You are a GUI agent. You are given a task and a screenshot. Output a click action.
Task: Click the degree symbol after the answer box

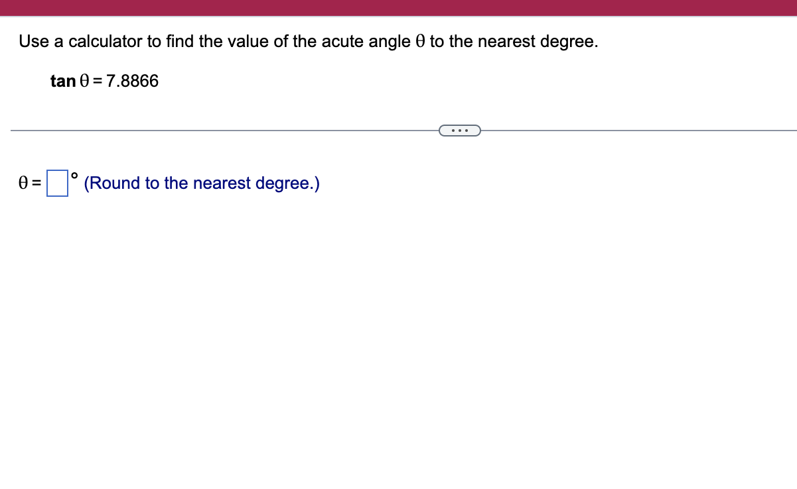[x=74, y=175]
